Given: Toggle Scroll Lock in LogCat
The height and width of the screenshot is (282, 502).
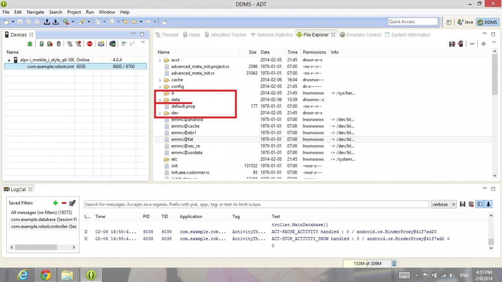Looking at the screenshot, I should [488, 204].
